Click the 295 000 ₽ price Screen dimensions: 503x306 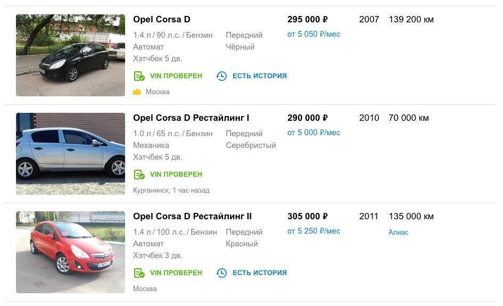point(307,20)
